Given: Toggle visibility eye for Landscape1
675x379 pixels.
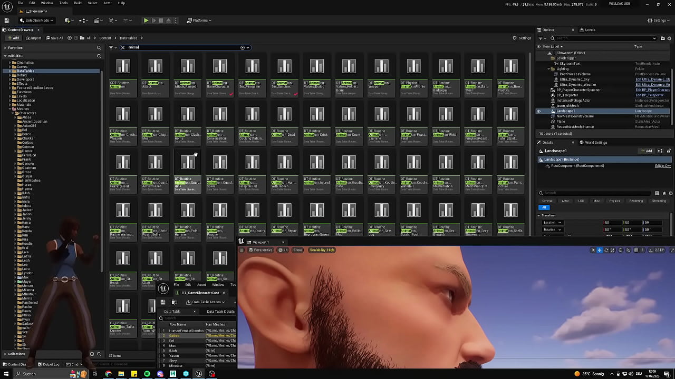Looking at the screenshot, I should pos(538,111).
